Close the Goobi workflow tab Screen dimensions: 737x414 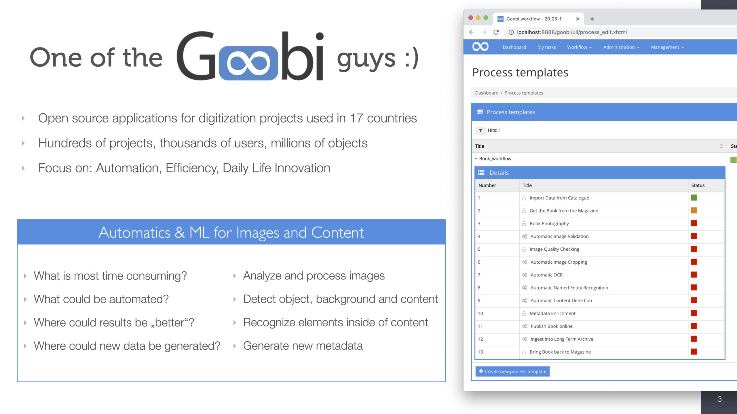click(578, 19)
